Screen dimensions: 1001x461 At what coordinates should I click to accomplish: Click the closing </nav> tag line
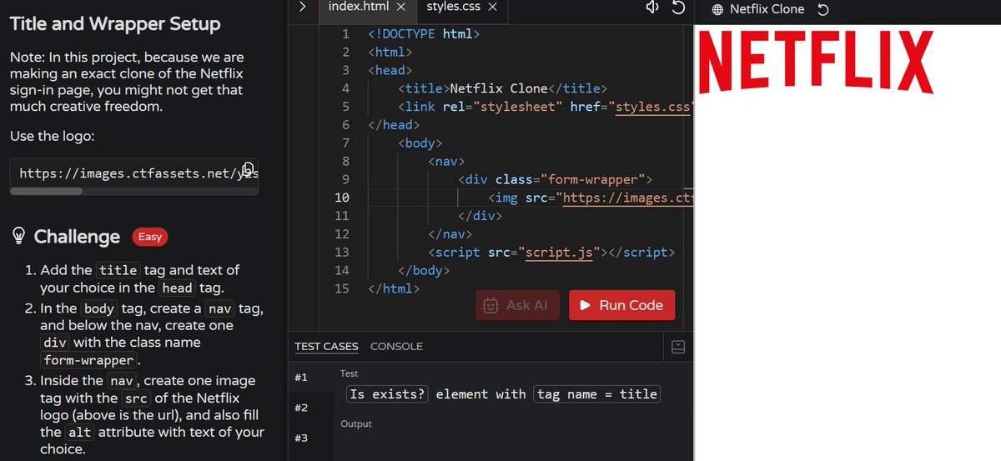click(x=450, y=234)
